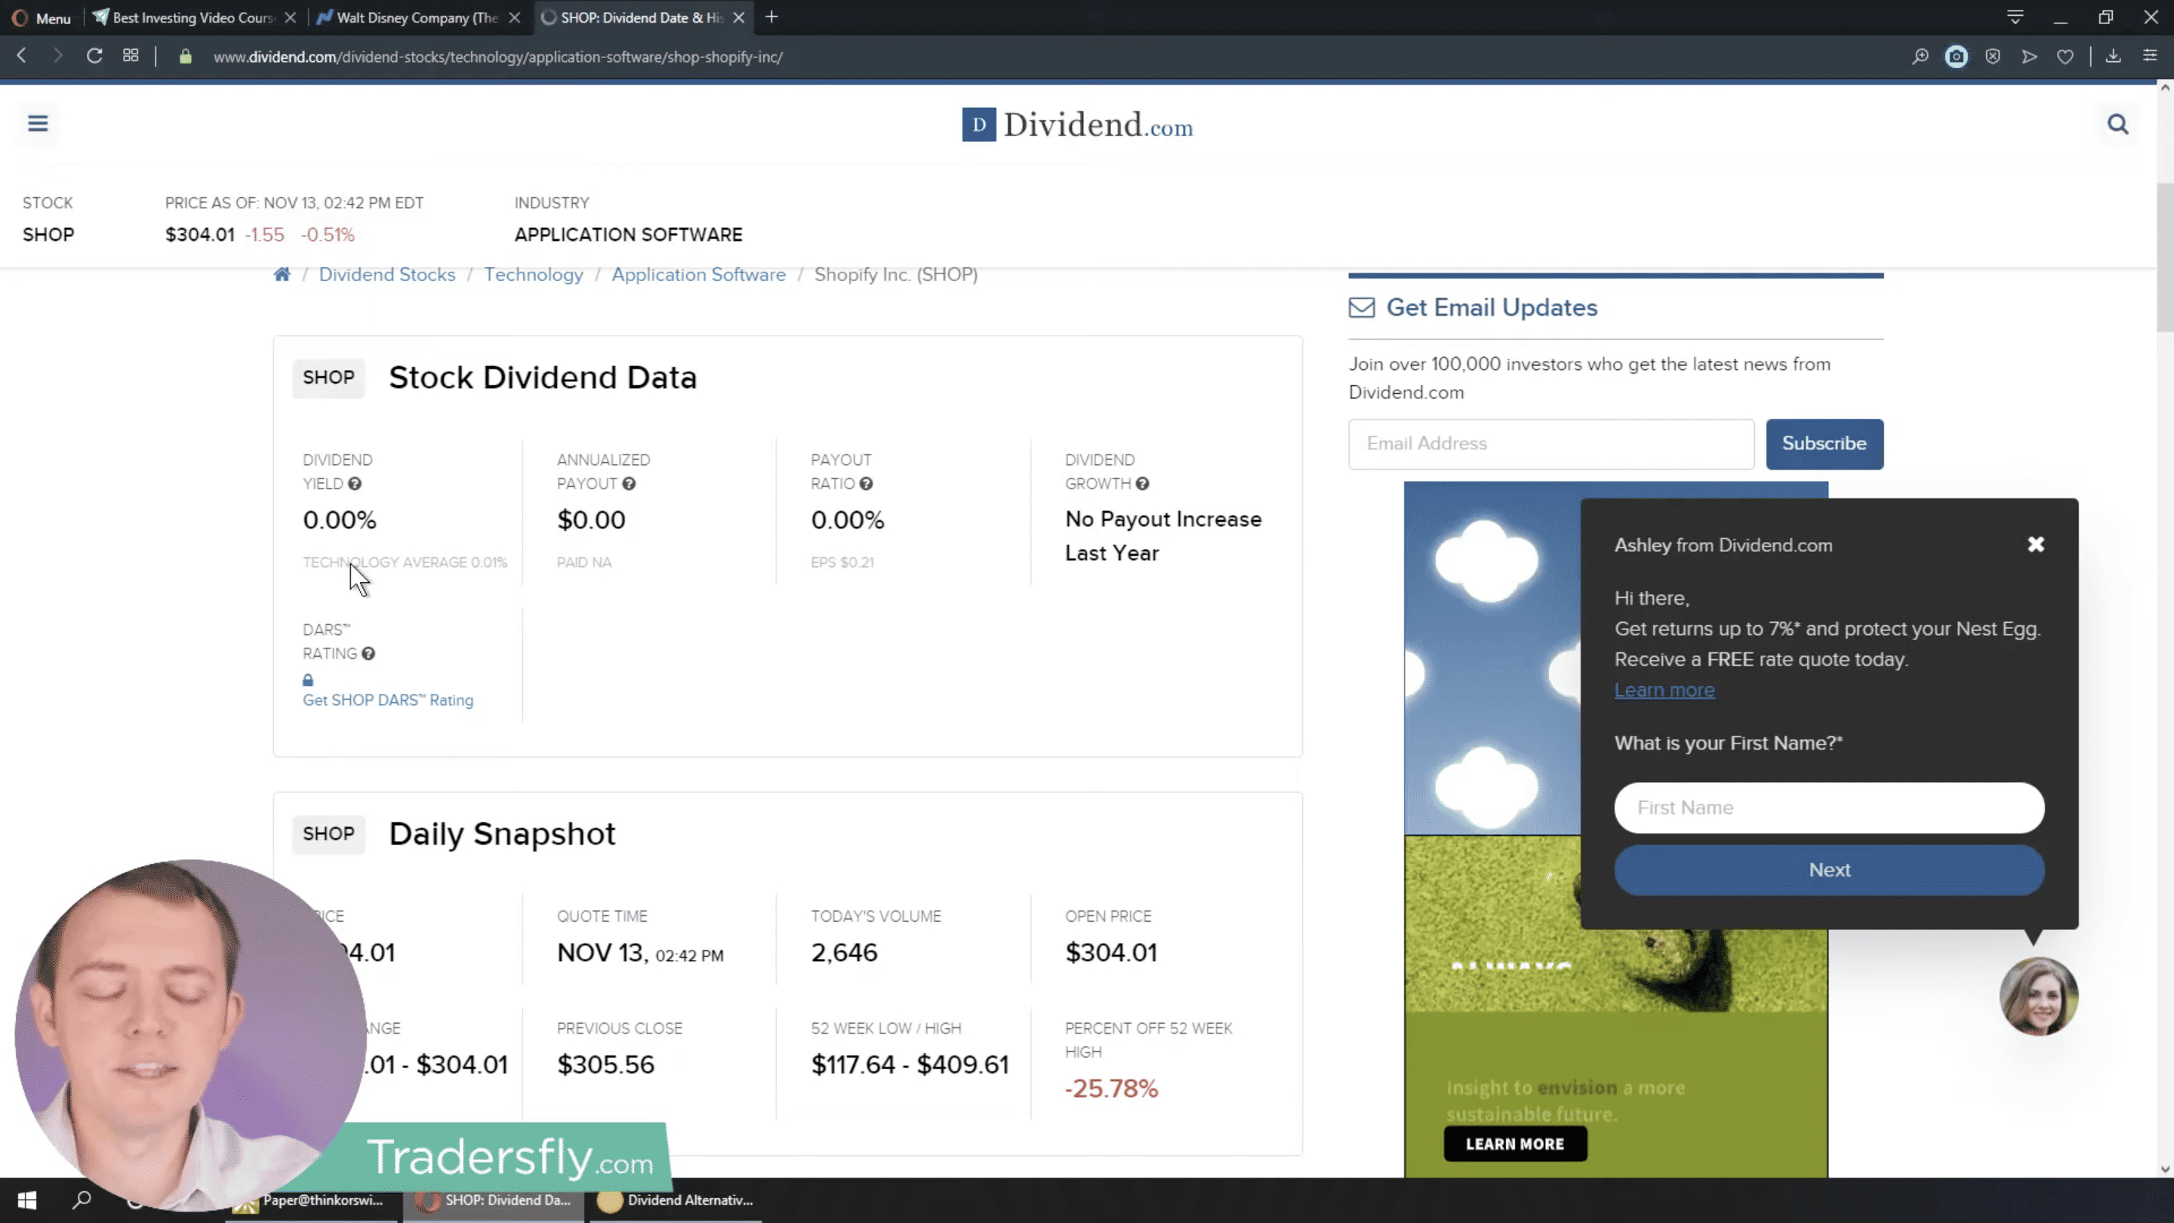The image size is (2174, 1223).
Task: Switch to Best Investing Video Course tab
Action: tap(193, 17)
